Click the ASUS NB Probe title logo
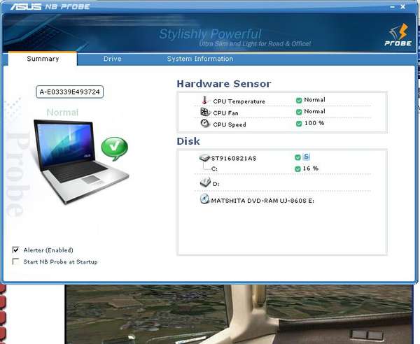Image resolution: width=420 pixels, height=344 pixels. pos(50,6)
